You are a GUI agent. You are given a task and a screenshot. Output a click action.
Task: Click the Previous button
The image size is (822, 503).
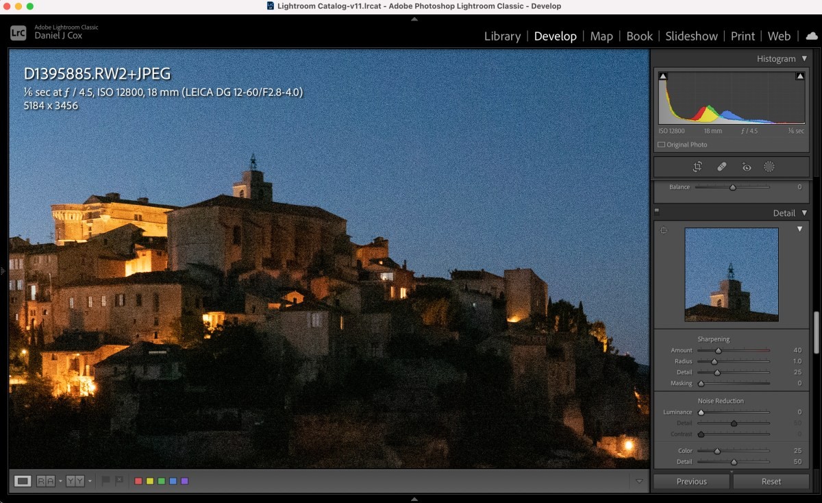[691, 482]
